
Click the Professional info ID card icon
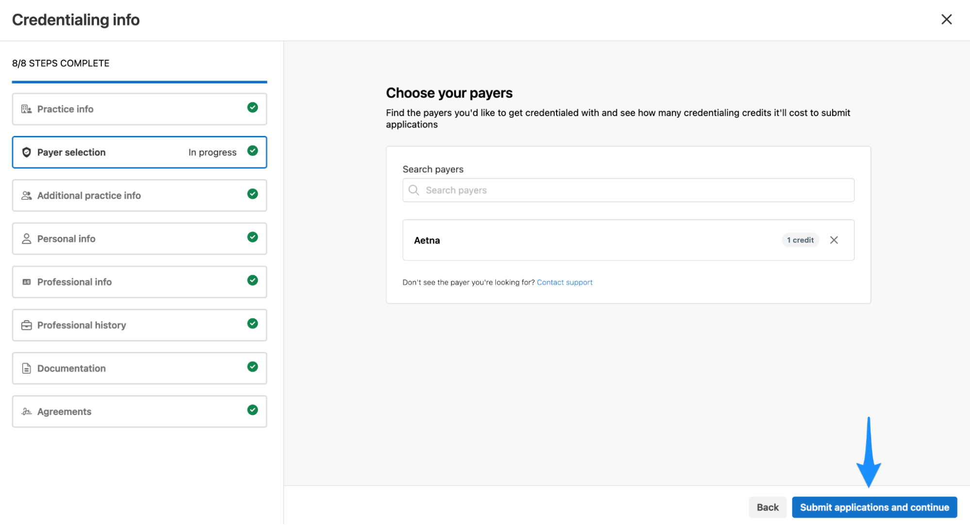point(27,282)
